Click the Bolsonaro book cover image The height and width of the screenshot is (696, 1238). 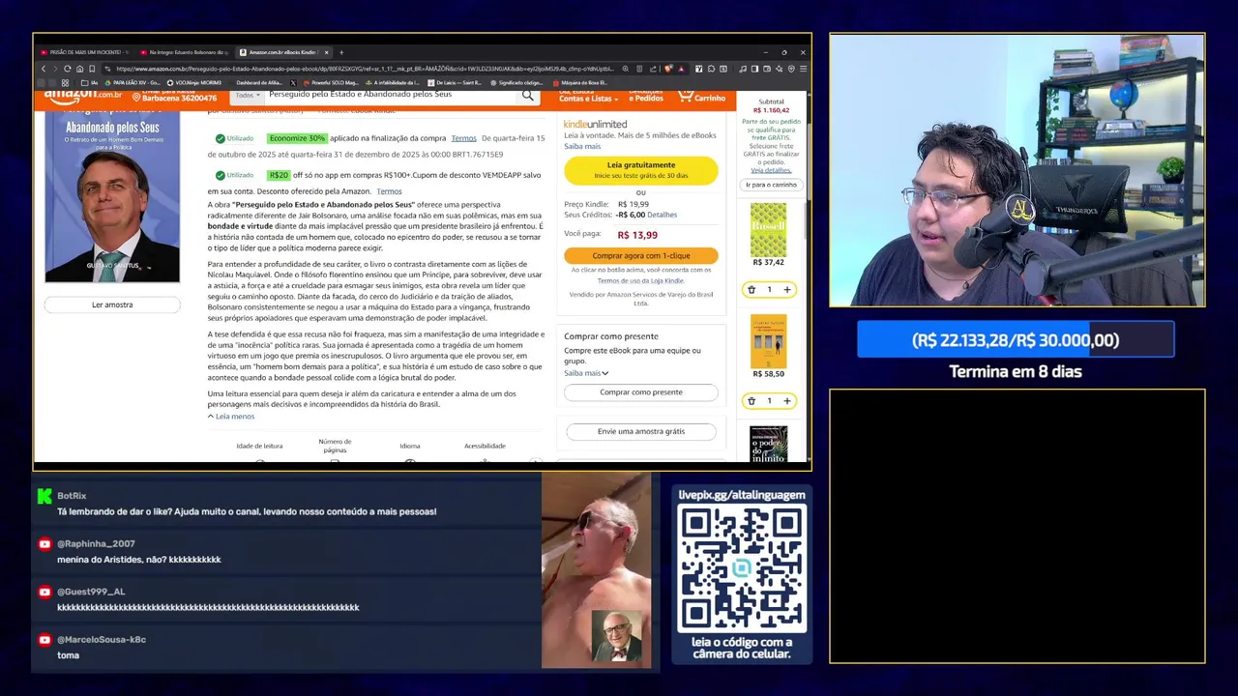pyautogui.click(x=112, y=196)
